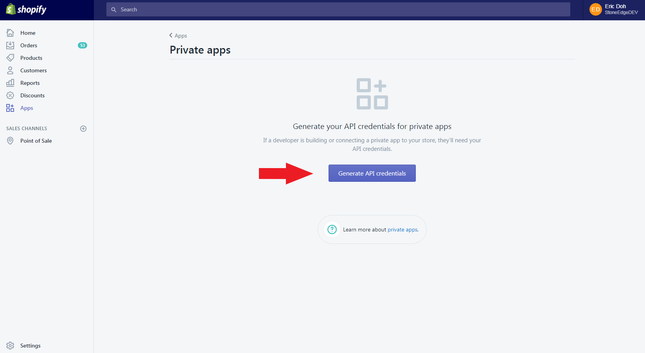
Task: Open Settings gear icon
Action: [x=10, y=346]
